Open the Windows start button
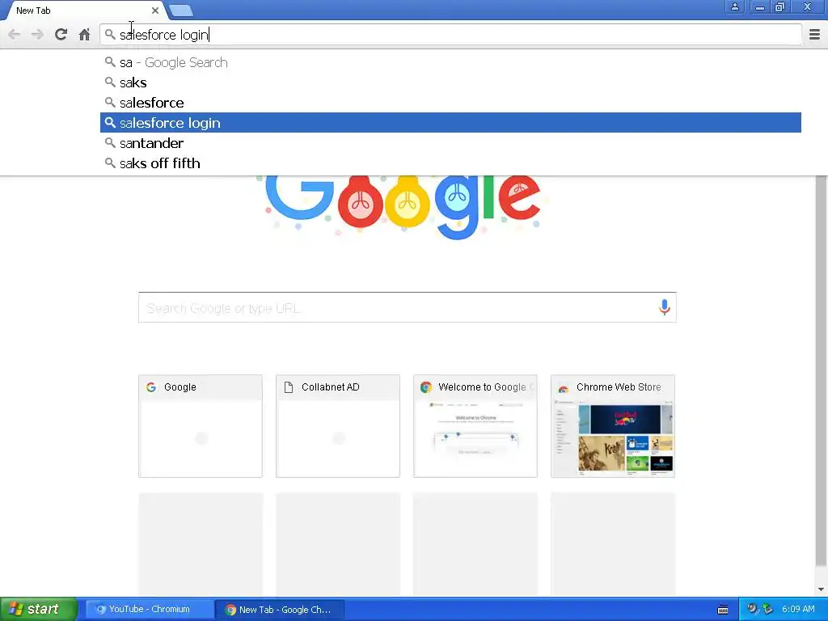The width and height of the screenshot is (828, 621). (39, 609)
